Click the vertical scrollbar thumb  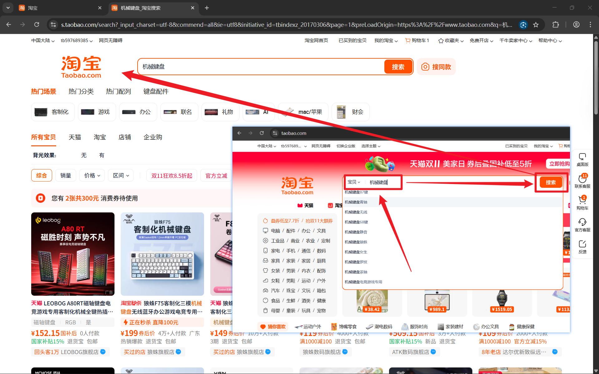(x=596, y=78)
